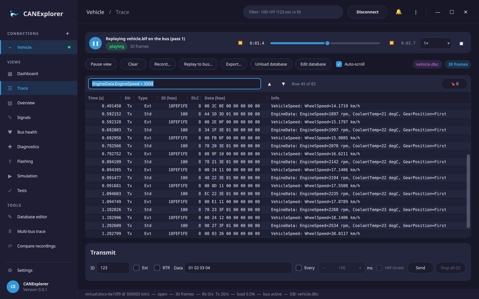
Task: Open the Dashboard view
Action: tap(39, 74)
